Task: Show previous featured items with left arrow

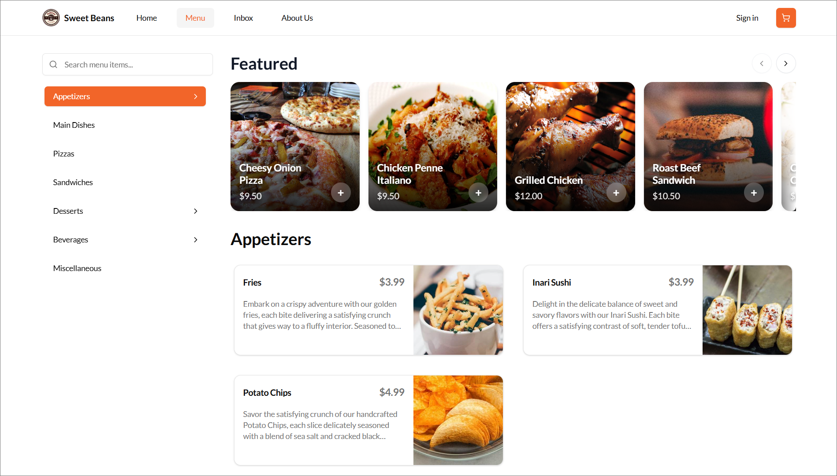Action: pos(761,63)
